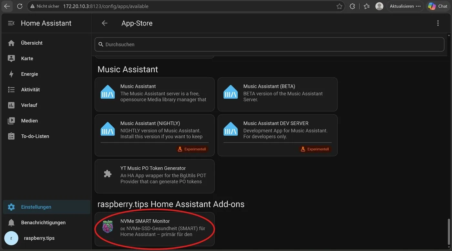Image resolution: width=452 pixels, height=251 pixels.
Task: Open the YT Music PO Token Generator card
Action: (155, 176)
